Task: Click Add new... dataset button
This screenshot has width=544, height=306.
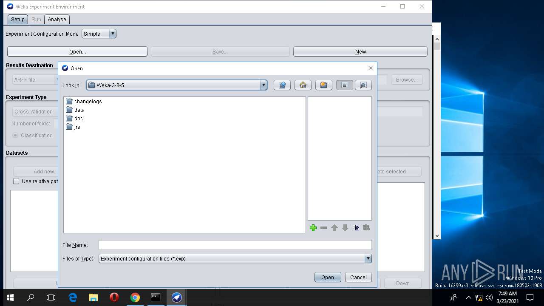Action: (x=36, y=171)
